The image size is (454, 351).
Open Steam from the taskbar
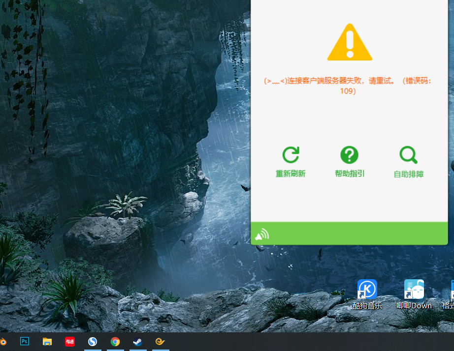point(137,341)
